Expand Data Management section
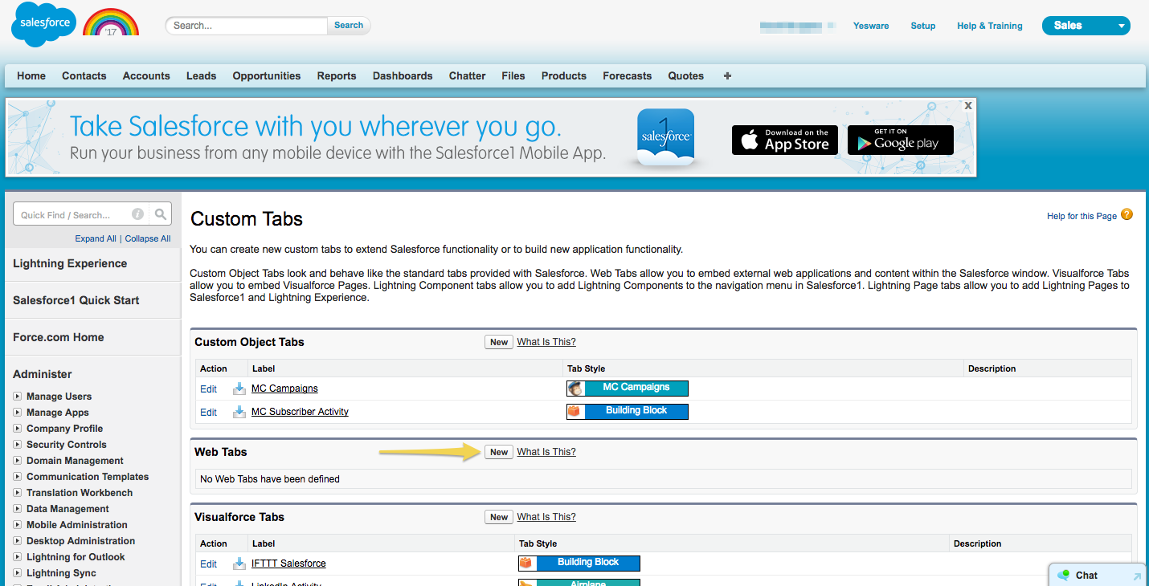This screenshot has height=586, width=1149. [18, 509]
